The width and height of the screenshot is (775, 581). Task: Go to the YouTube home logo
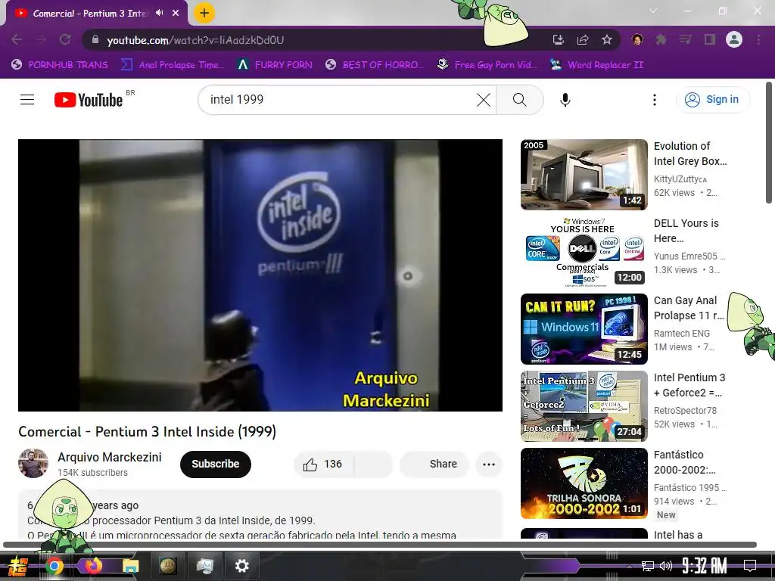[89, 100]
